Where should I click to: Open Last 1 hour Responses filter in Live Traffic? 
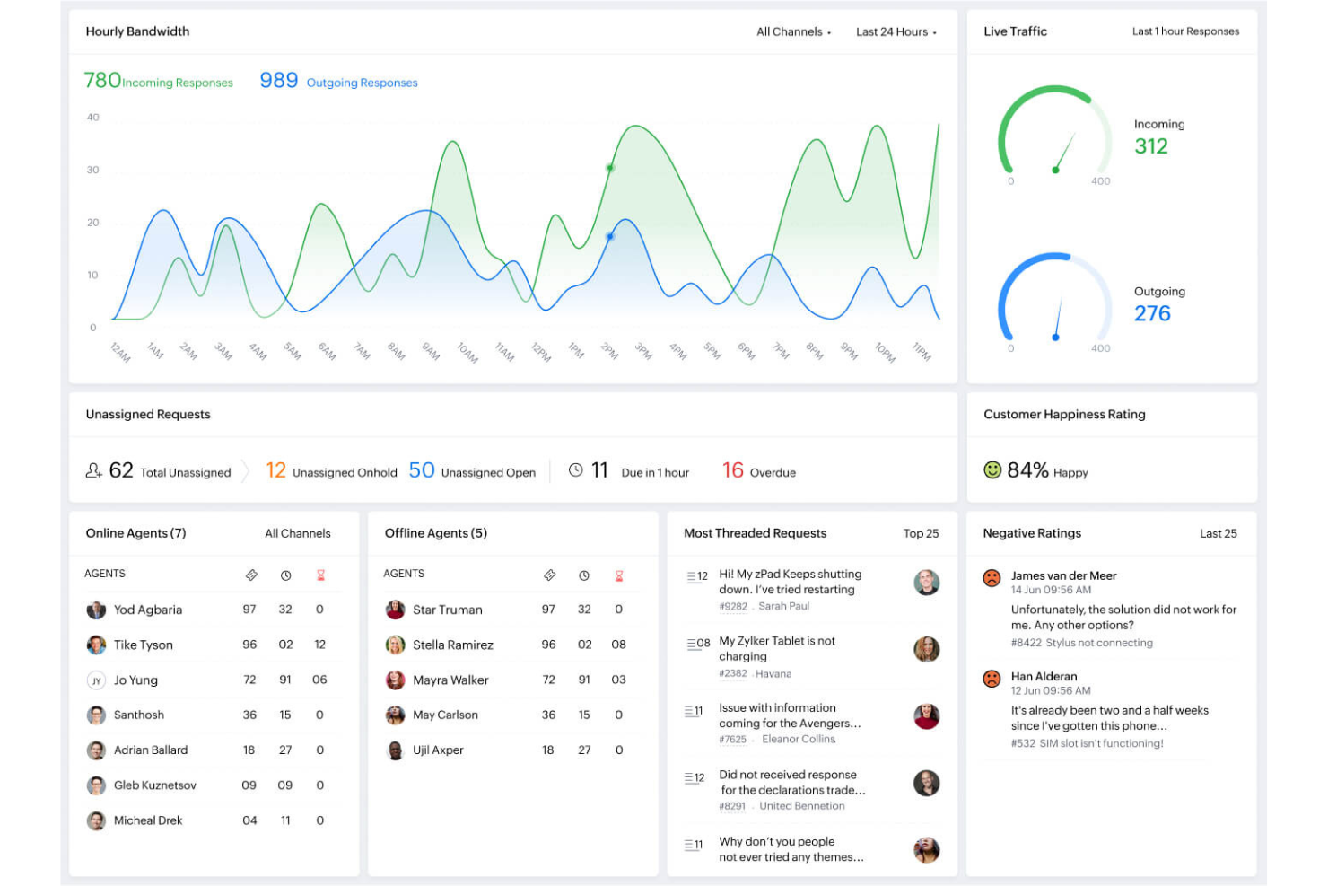click(x=1185, y=31)
